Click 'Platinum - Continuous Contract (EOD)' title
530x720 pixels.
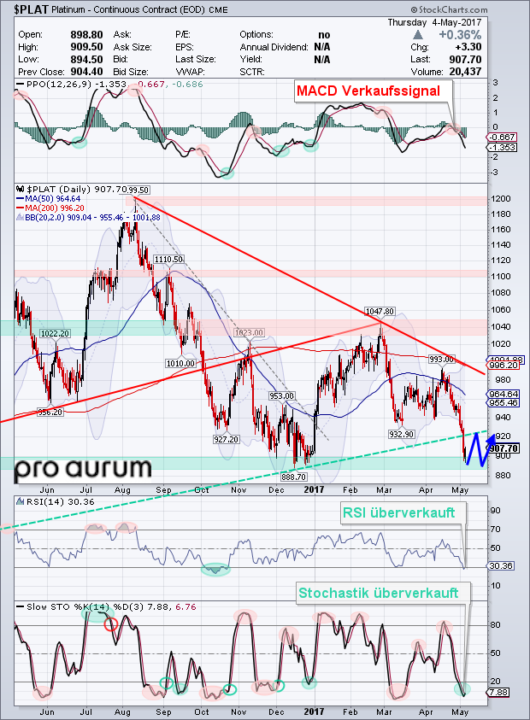127,9
